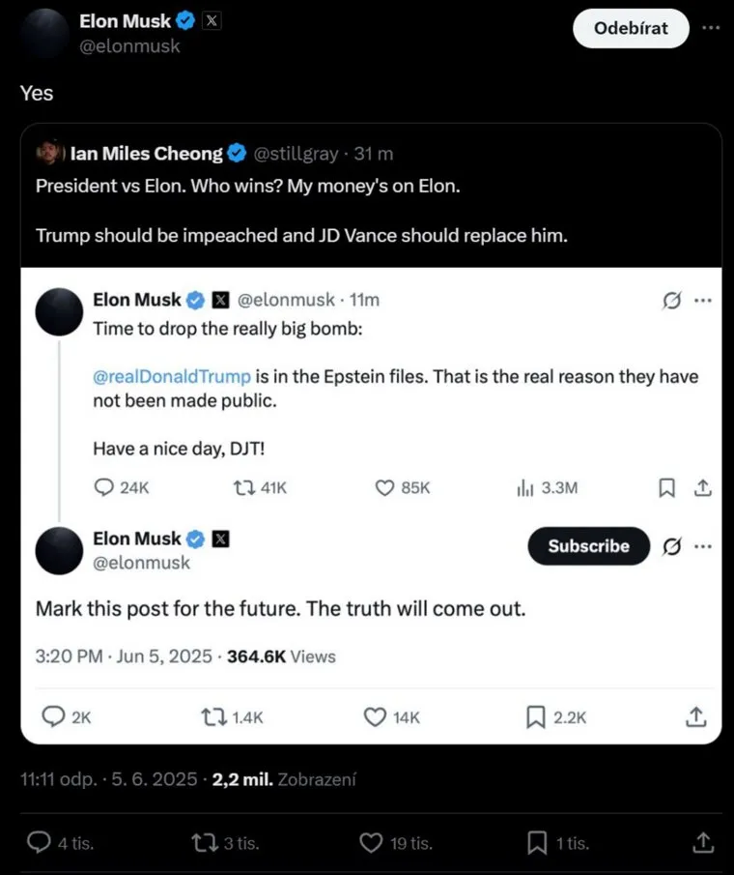The height and width of the screenshot is (875, 734).
Task: Bookmark the main post showing 1 tis.
Action: coord(537,843)
